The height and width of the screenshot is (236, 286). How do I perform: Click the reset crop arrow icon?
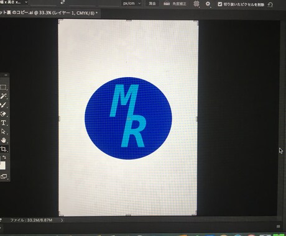click(270, 4)
